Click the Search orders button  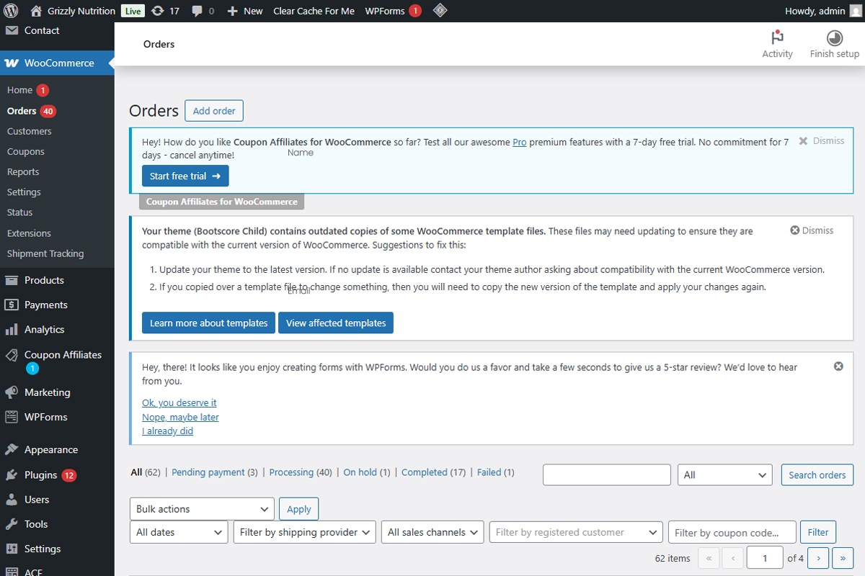click(817, 475)
